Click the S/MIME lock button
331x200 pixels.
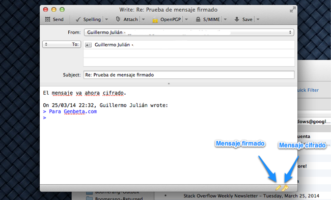click(208, 19)
